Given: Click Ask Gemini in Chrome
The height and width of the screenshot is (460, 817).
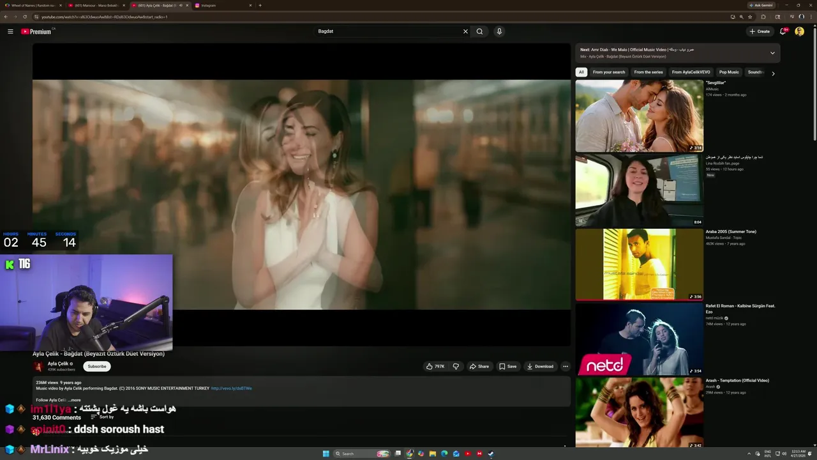Looking at the screenshot, I should tap(761, 5).
